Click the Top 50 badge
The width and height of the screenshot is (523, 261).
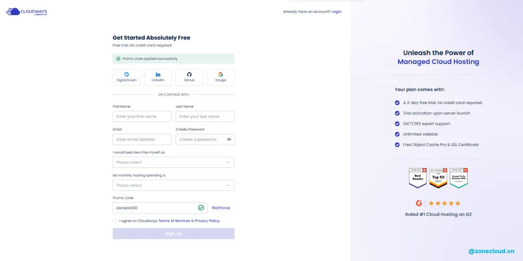point(438,178)
